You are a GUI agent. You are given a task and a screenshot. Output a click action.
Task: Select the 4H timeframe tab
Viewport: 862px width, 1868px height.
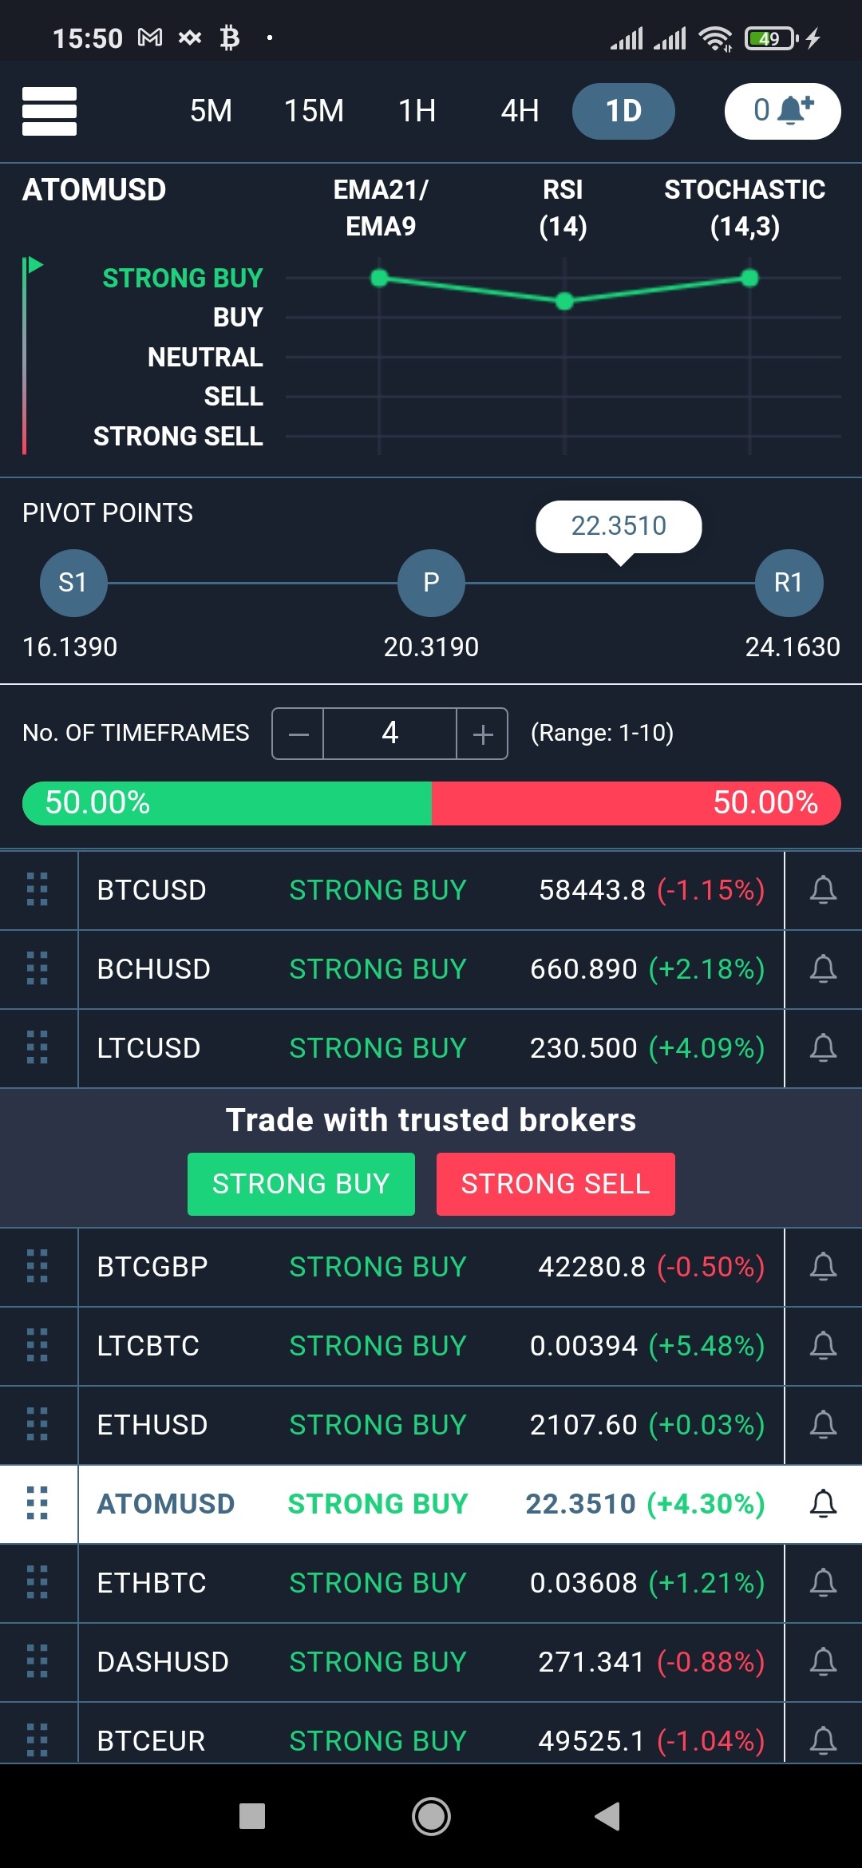point(520,111)
